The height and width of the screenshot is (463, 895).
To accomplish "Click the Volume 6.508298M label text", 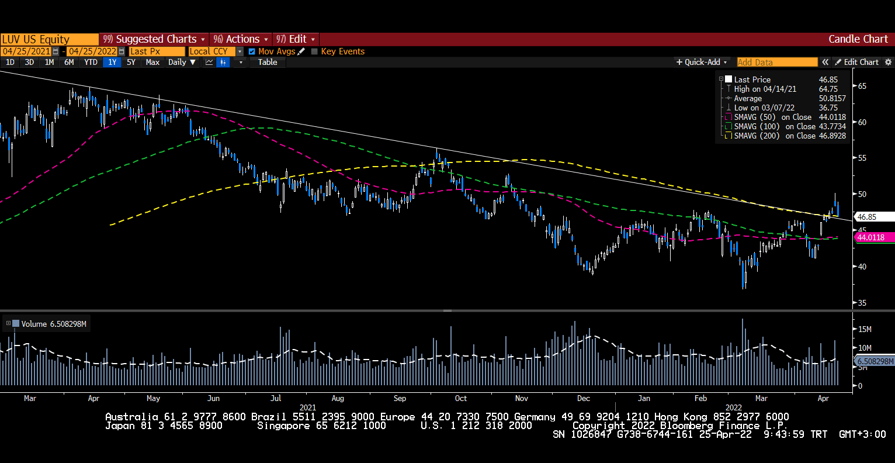I will (54, 324).
